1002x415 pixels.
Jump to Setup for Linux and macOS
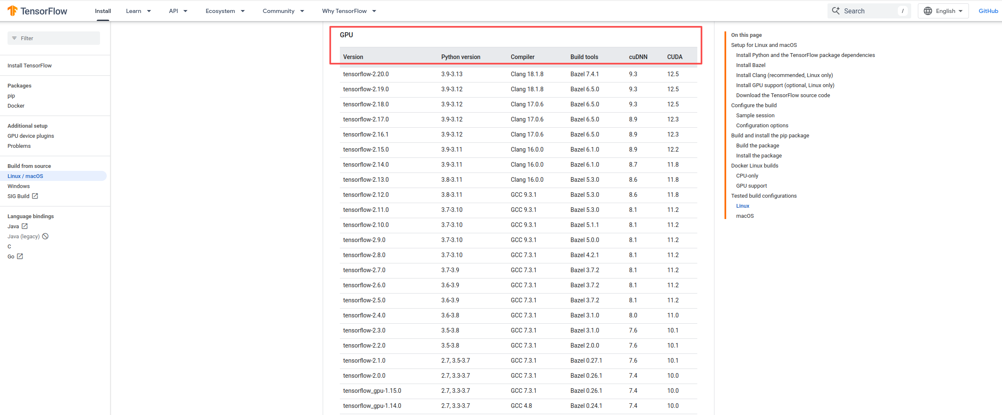tap(764, 45)
